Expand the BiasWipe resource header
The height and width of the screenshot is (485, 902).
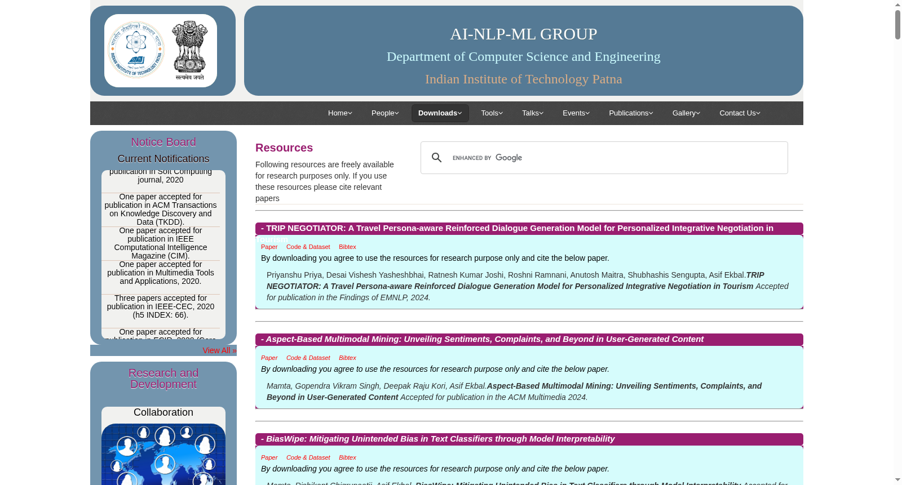point(529,439)
